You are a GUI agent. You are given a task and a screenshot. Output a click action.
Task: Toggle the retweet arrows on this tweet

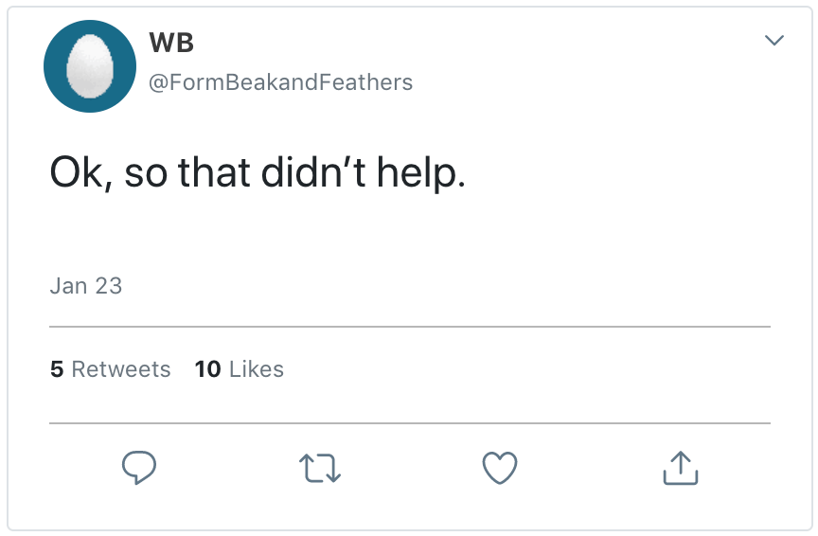click(x=319, y=468)
